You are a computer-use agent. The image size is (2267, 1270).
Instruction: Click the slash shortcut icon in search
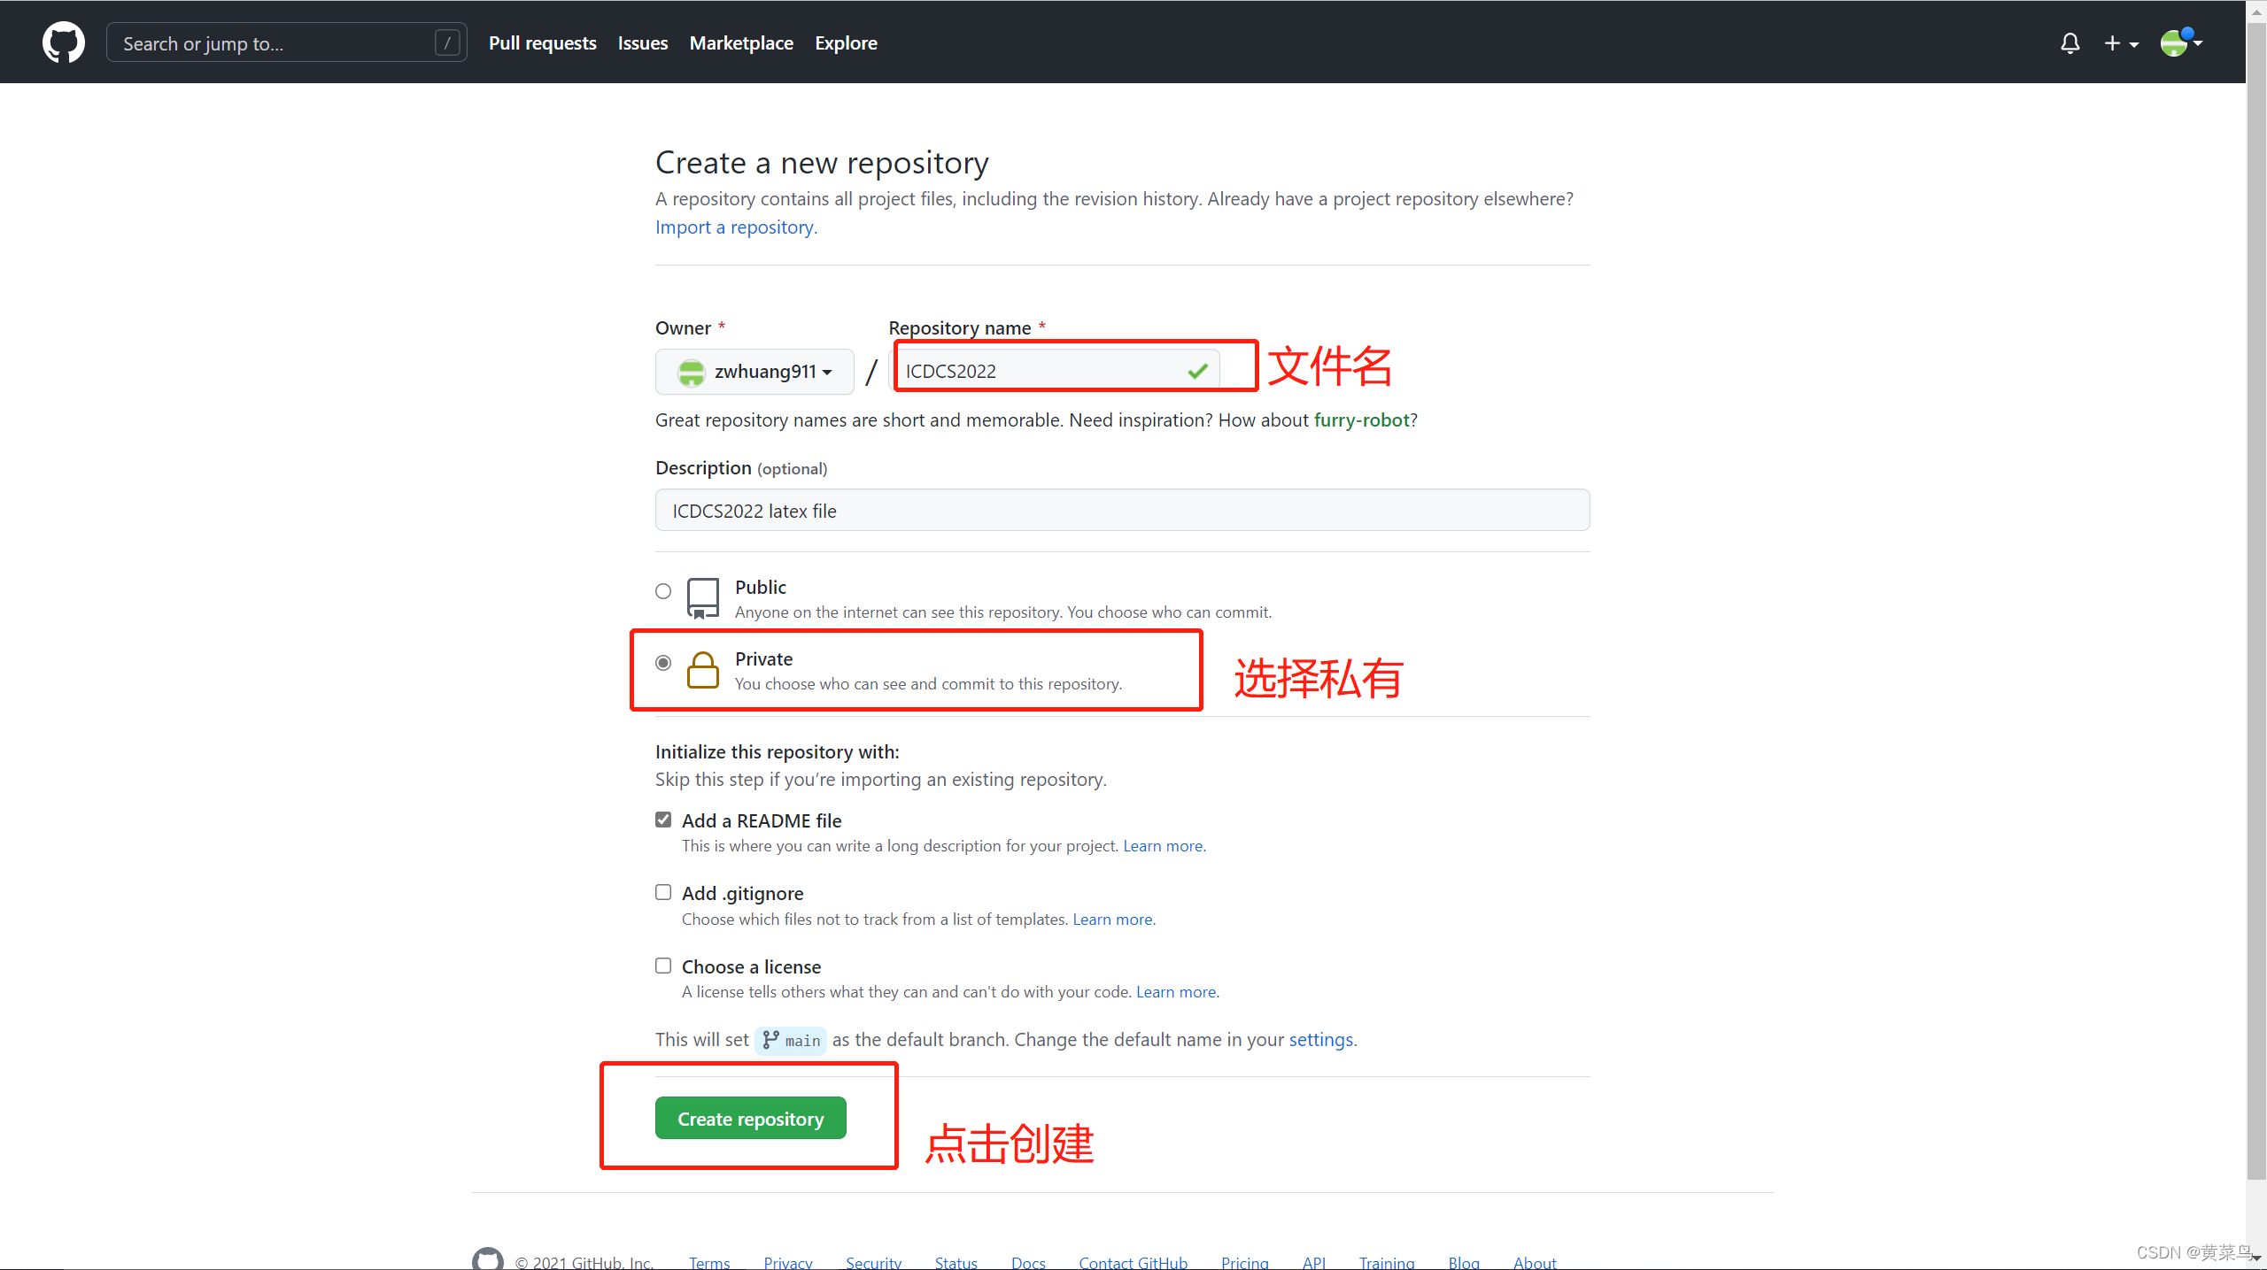click(x=447, y=42)
